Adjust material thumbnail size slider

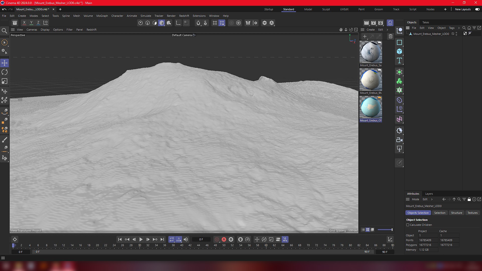pyautogui.click(x=385, y=230)
